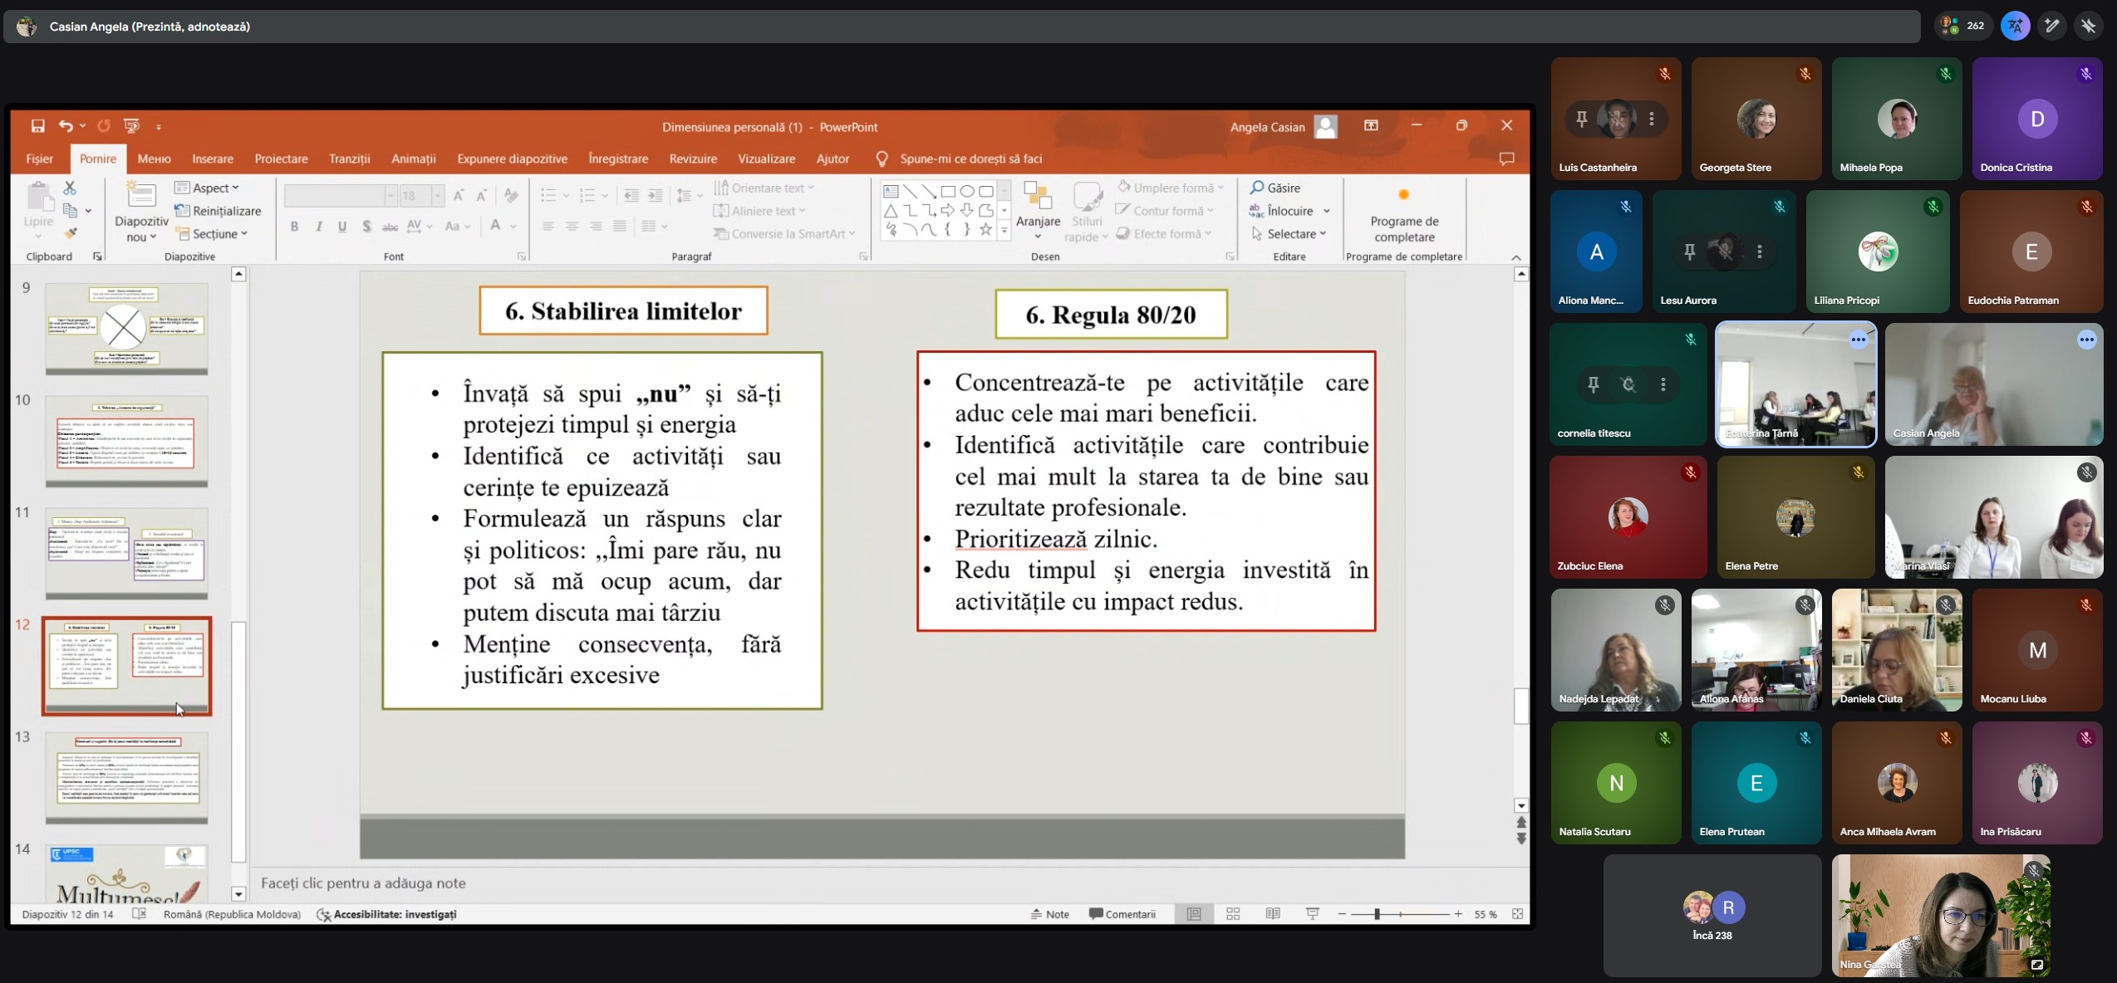Toggle Italic formatting button
The image size is (2117, 983).
[318, 226]
